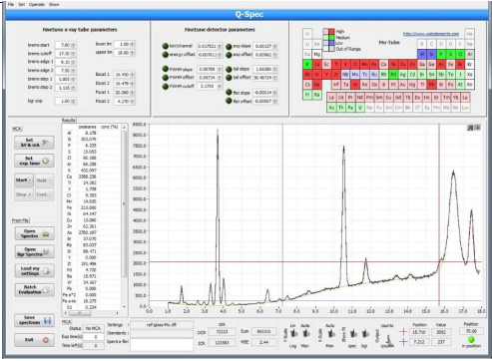Open the Operate menu
The height and width of the screenshot is (361, 492).
[x=37, y=5]
